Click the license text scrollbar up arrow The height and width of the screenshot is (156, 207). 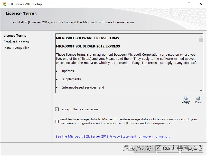point(201,36)
